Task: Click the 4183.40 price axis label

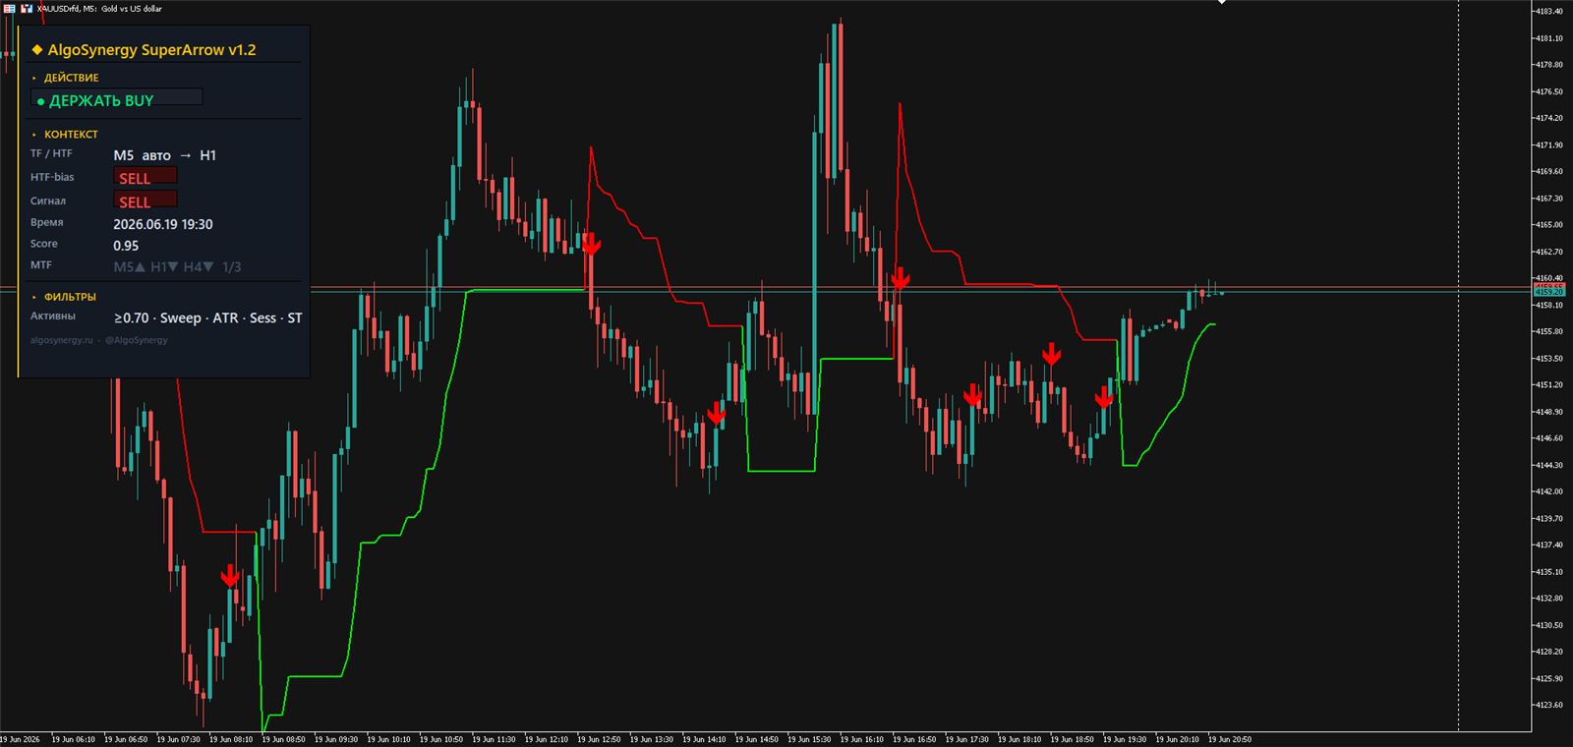Action: 1549,12
